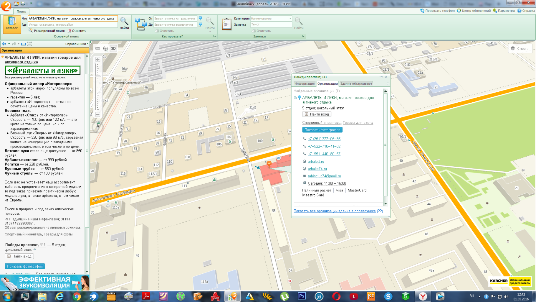Collapse the АРБАЛЕТЫ И ЛУКИ tree entry
Viewport: 536px width, 302px height.
(x=295, y=98)
